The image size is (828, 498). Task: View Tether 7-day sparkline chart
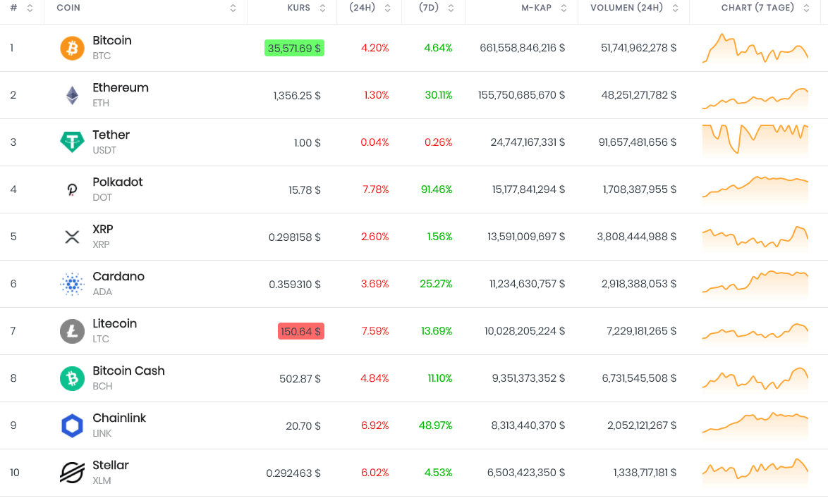(755, 140)
